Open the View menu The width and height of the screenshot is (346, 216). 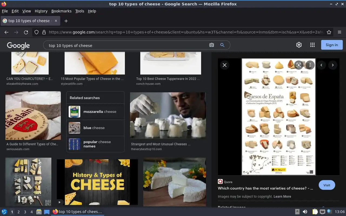click(x=26, y=11)
